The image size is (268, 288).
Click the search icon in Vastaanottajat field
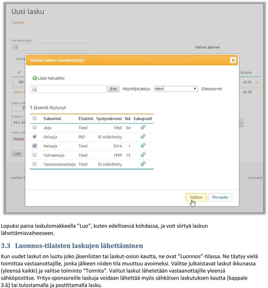click(16, 47)
